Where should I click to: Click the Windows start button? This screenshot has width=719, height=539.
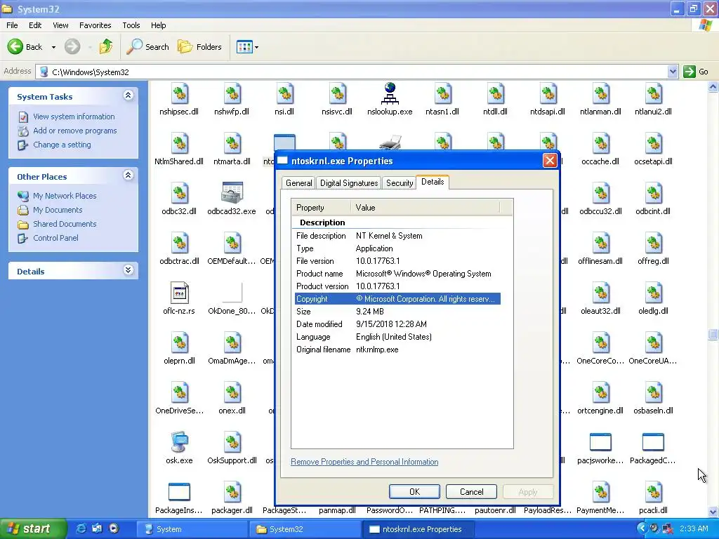click(33, 529)
